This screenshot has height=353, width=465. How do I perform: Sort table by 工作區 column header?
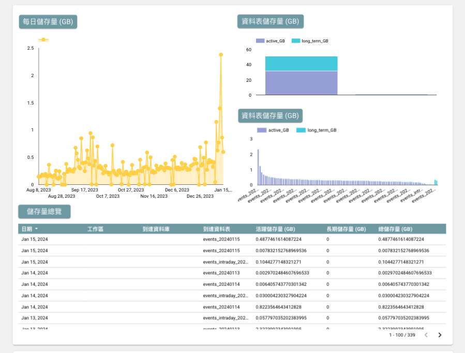[x=96, y=229]
